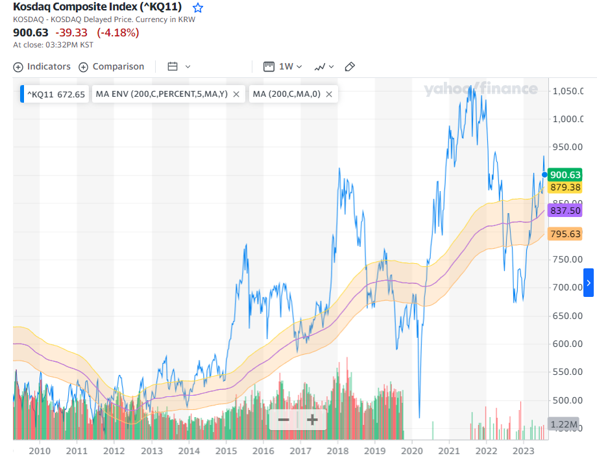This screenshot has height=460, width=597.
Task: Click the 1.22M volume tag
Action: point(563,424)
